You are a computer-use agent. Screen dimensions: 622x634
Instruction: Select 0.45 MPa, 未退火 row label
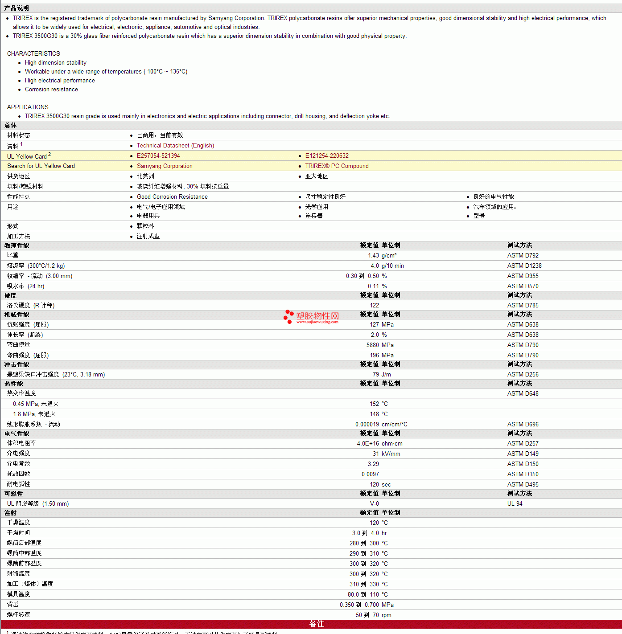(36, 404)
